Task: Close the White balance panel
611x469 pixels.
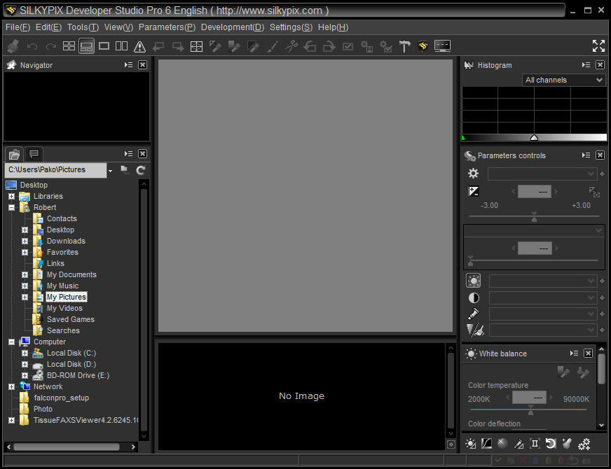Action: coord(588,353)
